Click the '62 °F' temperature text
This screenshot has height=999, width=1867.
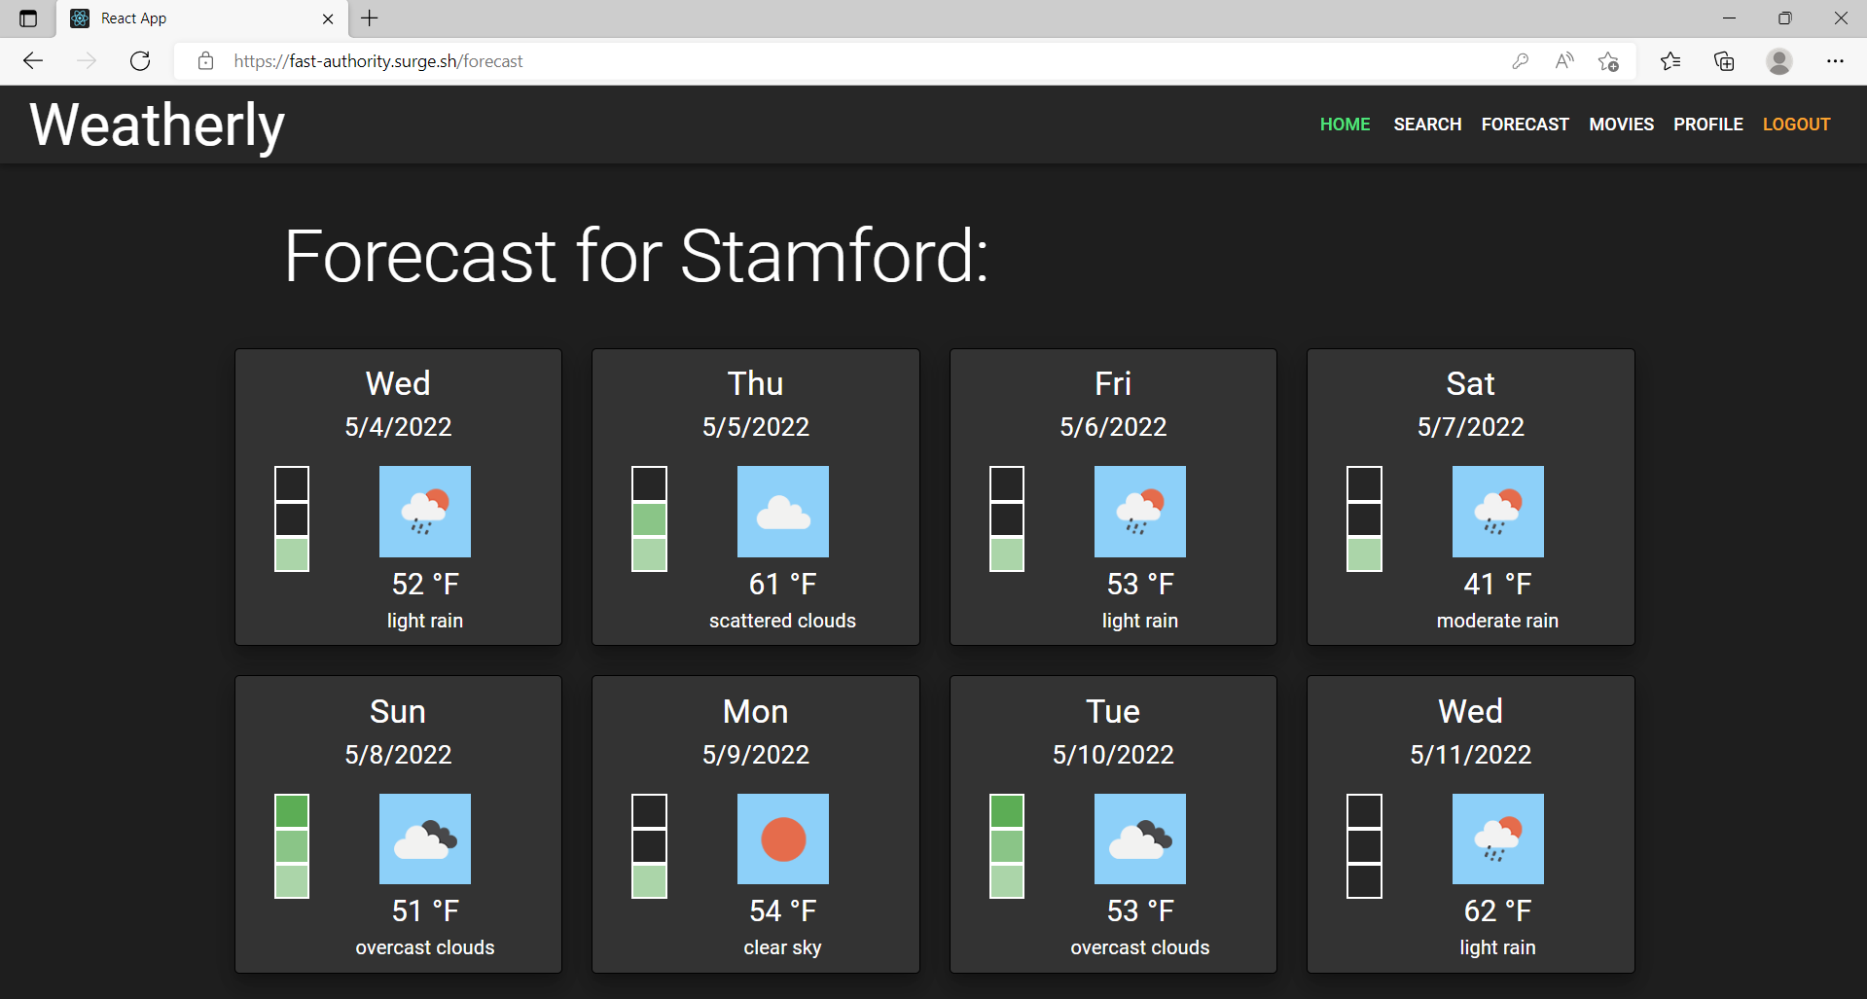pyautogui.click(x=1498, y=911)
